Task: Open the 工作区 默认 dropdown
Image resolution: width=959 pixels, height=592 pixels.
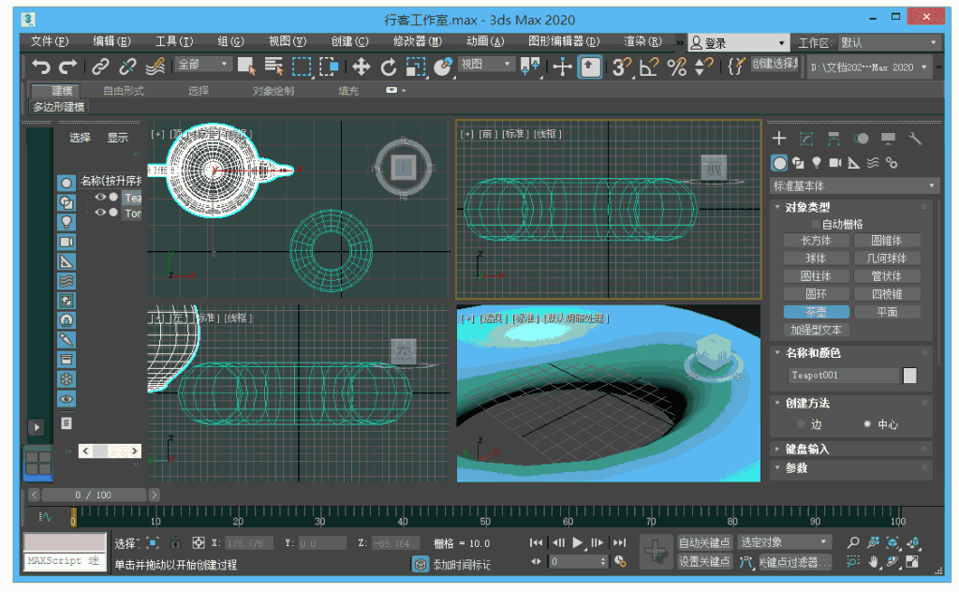Action: click(x=889, y=43)
